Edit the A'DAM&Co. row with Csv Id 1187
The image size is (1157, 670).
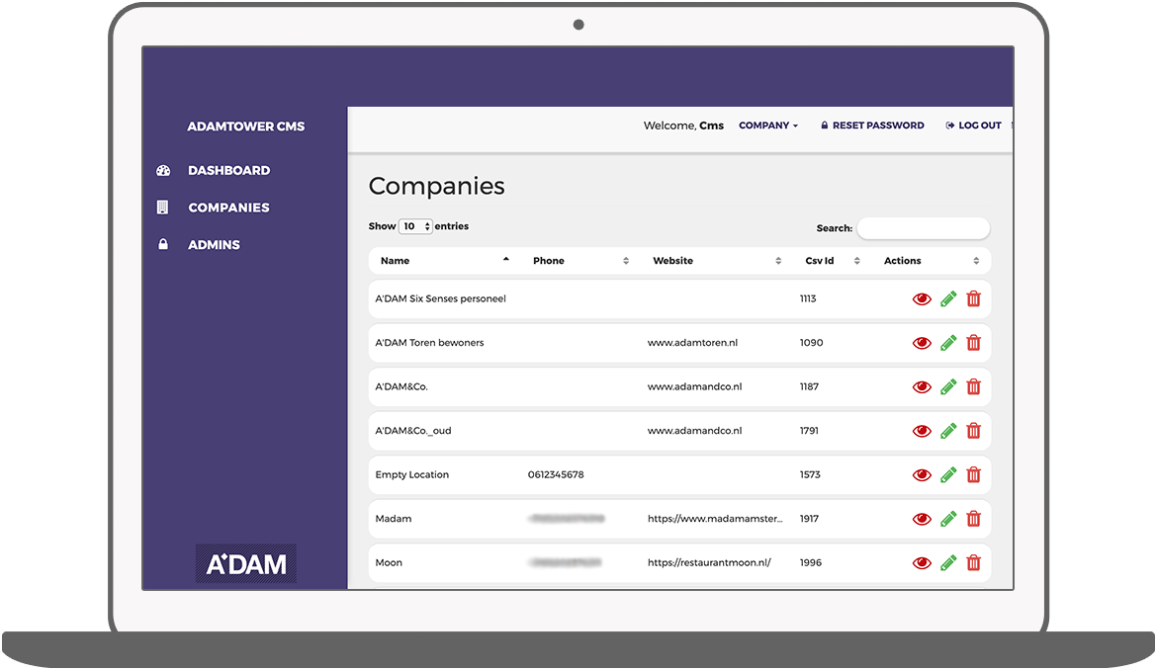(x=949, y=387)
